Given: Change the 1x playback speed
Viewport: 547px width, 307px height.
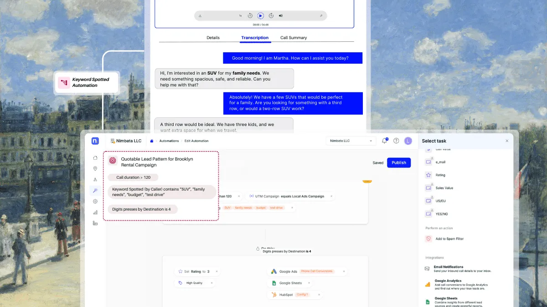Looking at the screenshot, I should click(x=240, y=15).
